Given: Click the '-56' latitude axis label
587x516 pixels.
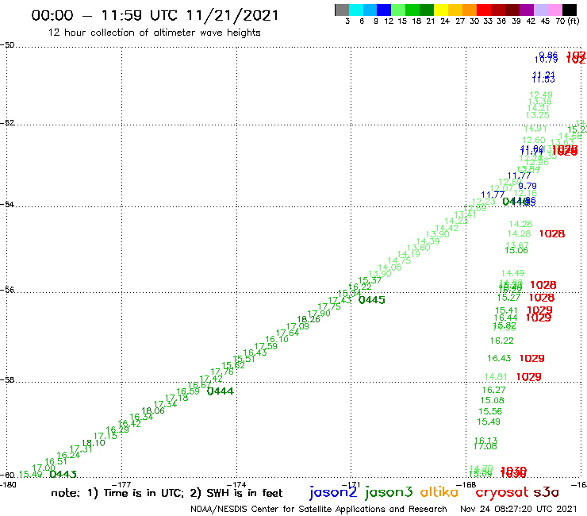Looking at the screenshot, I should pos(7,290).
